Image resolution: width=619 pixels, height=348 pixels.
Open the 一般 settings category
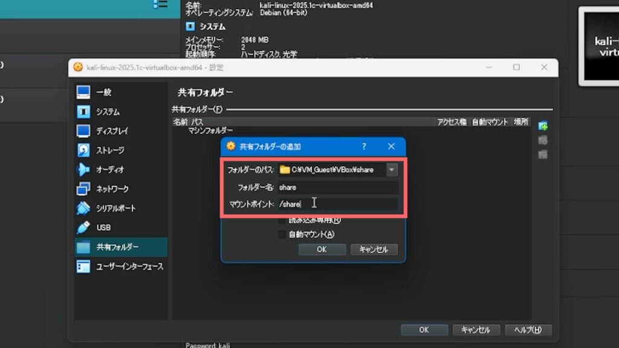point(121,92)
